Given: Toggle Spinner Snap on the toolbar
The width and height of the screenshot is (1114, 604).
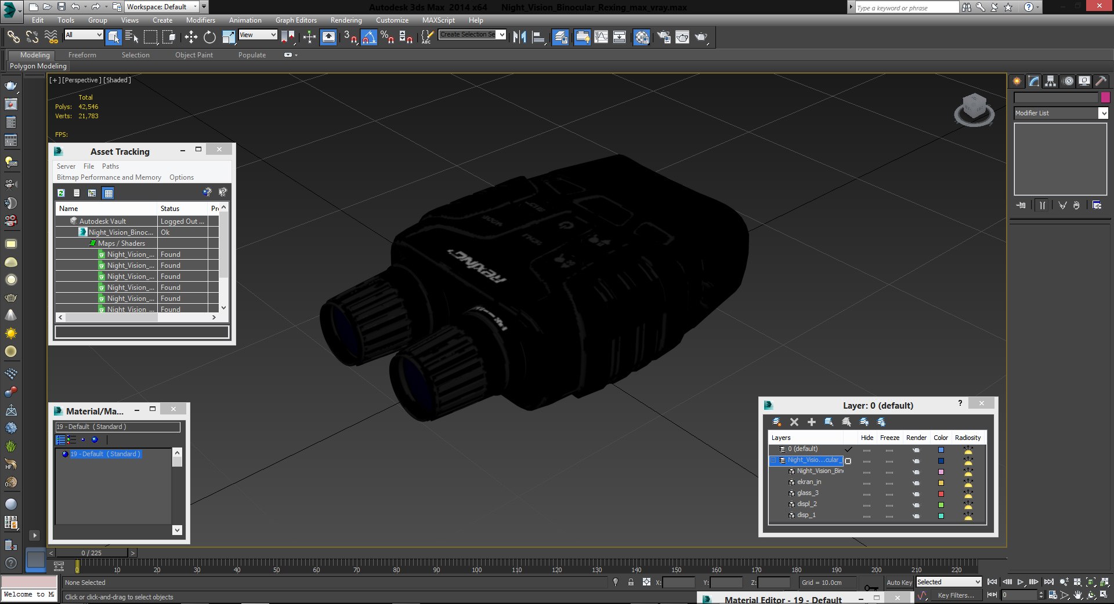Looking at the screenshot, I should tap(406, 37).
